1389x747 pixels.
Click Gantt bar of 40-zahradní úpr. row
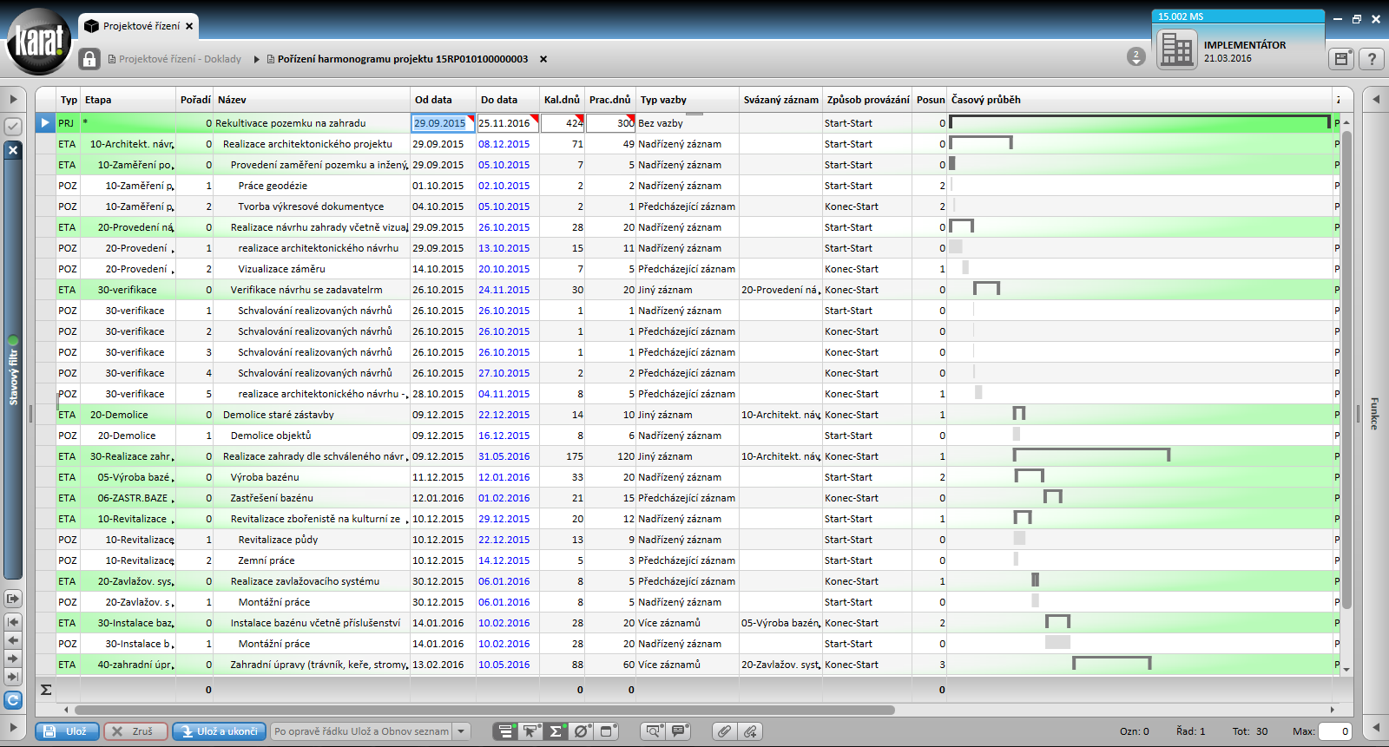(x=1112, y=664)
